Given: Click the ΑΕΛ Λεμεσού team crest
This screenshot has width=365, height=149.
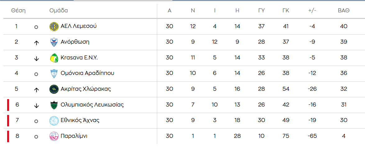Looking at the screenshot, I should (54, 27).
